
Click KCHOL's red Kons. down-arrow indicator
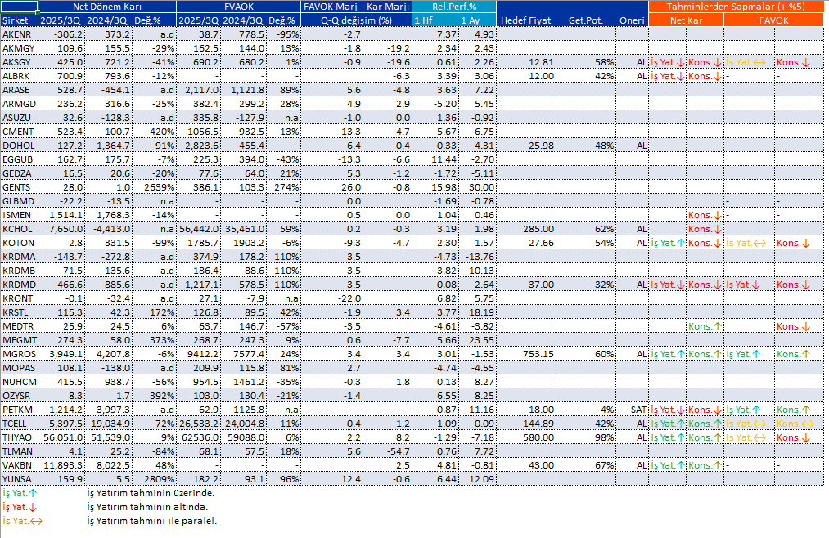pos(704,229)
